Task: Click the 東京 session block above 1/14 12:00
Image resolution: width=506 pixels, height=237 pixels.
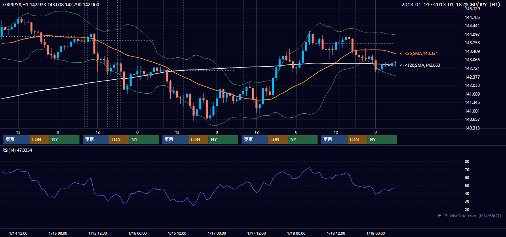Action: (17, 139)
